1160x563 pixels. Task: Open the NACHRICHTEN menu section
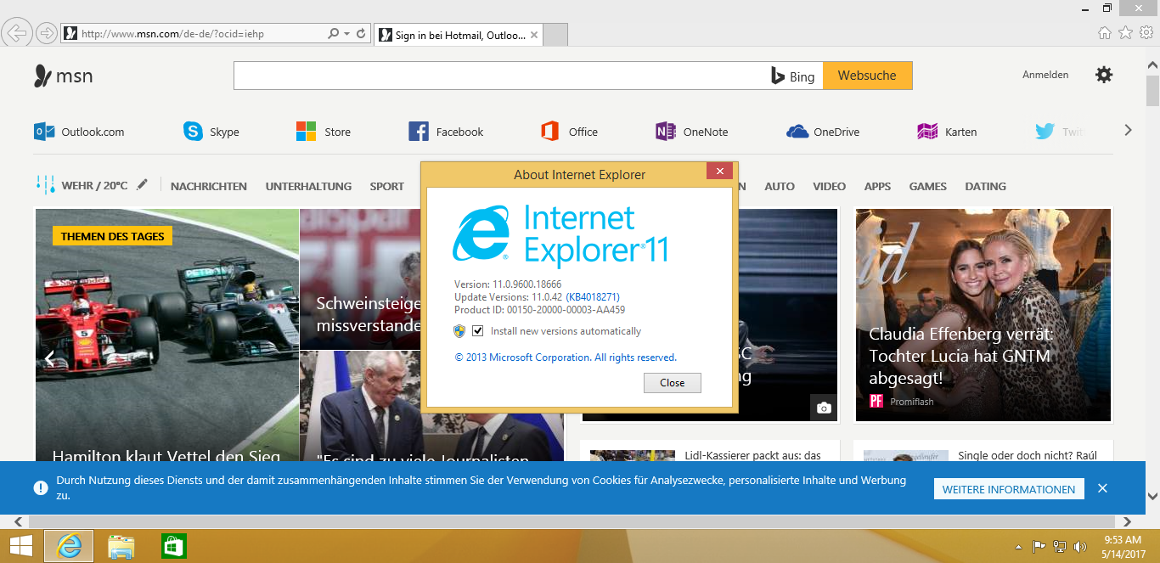pyautogui.click(x=209, y=186)
